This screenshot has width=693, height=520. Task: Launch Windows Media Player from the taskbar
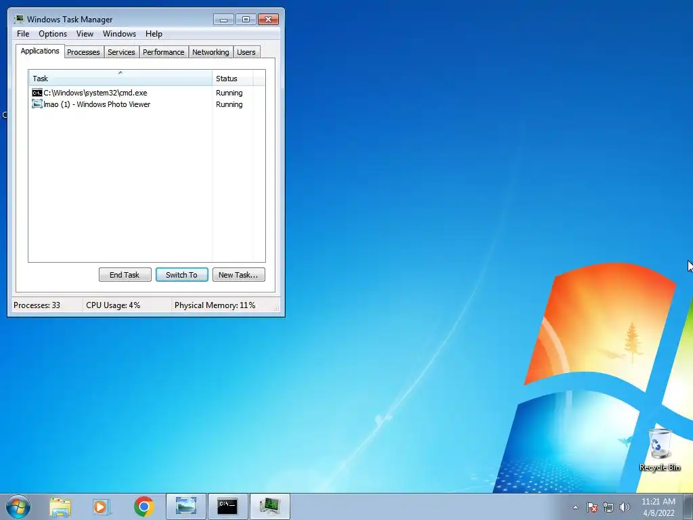click(x=102, y=507)
